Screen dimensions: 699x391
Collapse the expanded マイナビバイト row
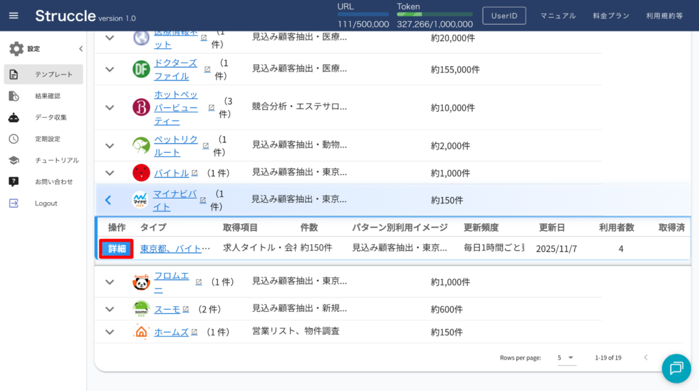click(108, 200)
